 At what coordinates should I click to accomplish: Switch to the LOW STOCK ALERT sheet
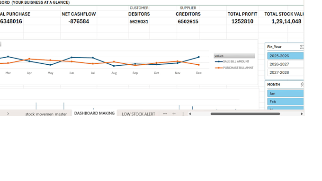(138, 114)
